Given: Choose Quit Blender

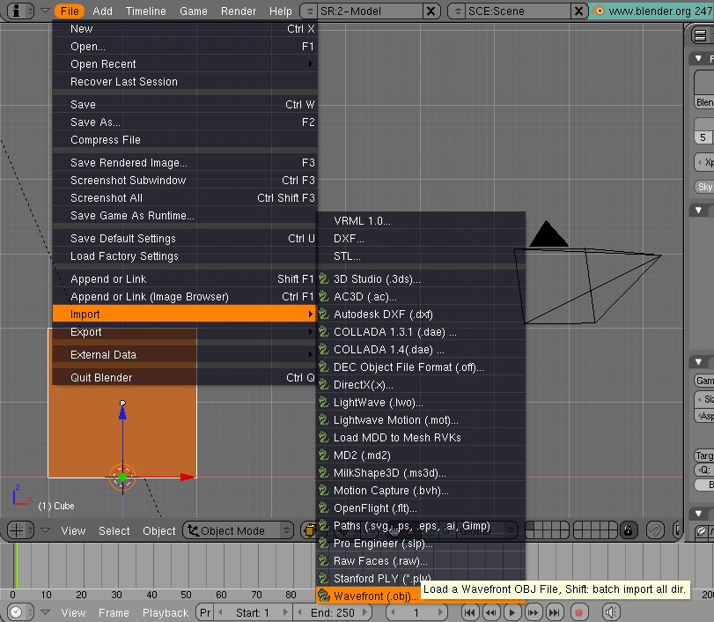Looking at the screenshot, I should (184, 377).
